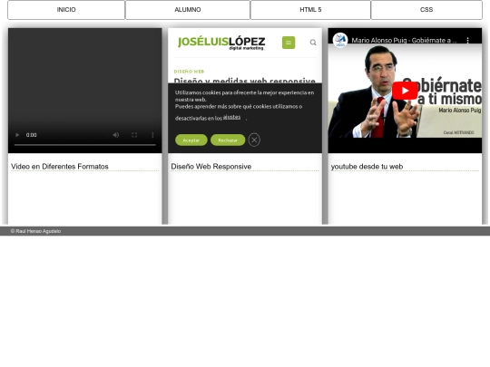Reject cookies with the Rechazar button
The width and height of the screenshot is (490, 367).
(228, 140)
